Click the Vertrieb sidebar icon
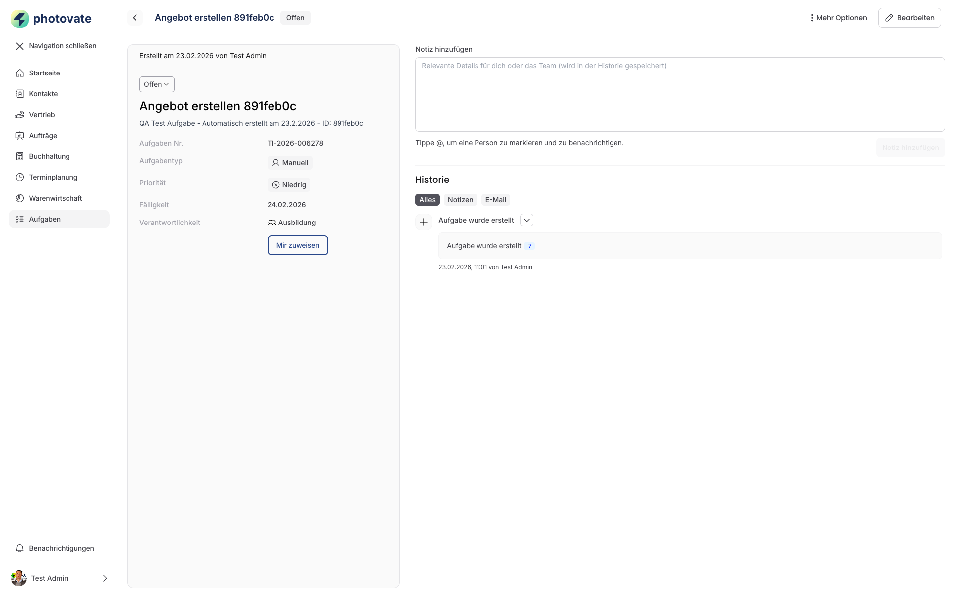 click(x=20, y=115)
